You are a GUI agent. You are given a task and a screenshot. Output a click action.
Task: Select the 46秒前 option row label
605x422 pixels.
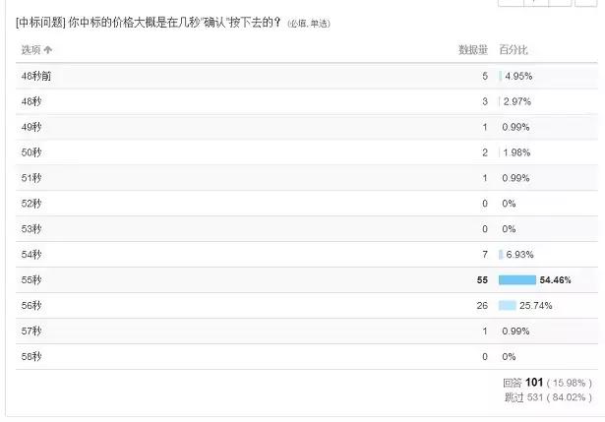tap(35, 76)
